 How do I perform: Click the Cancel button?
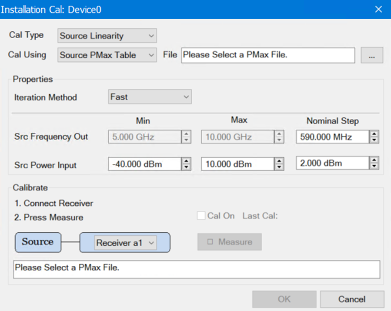[352, 299]
